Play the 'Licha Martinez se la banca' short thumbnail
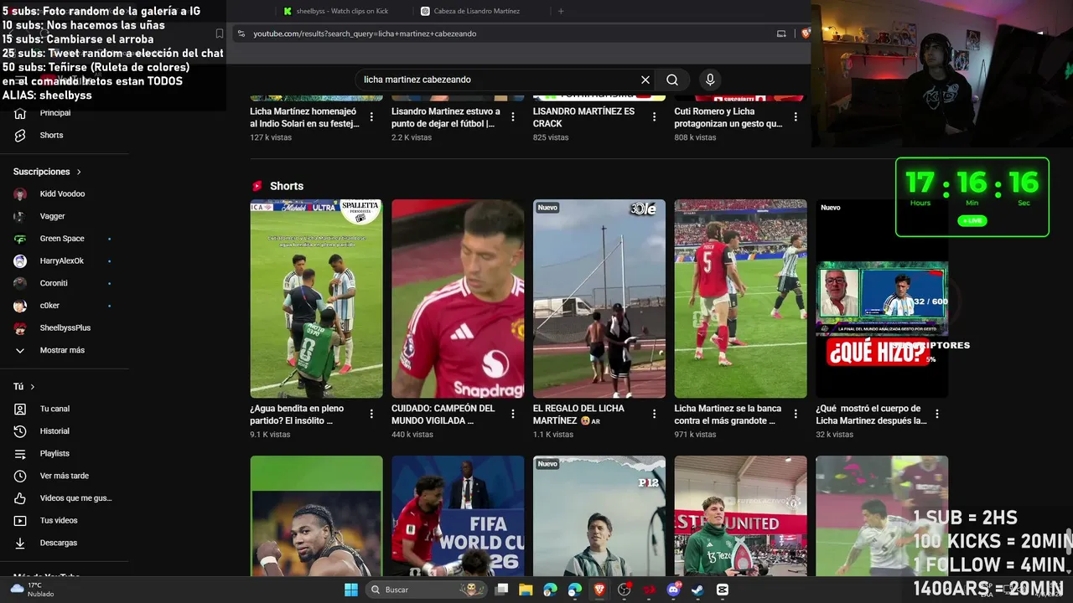The image size is (1073, 603). [x=741, y=298]
